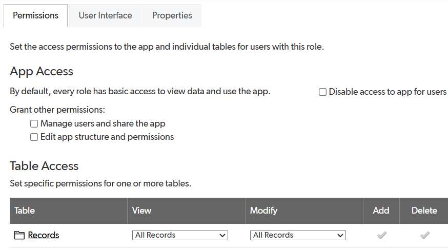
Task: Toggle the Add checkmark for Records
Action: 381,235
